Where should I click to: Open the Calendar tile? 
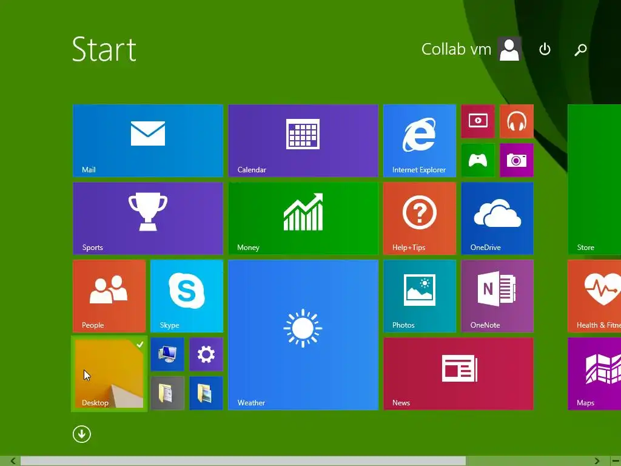(x=303, y=140)
